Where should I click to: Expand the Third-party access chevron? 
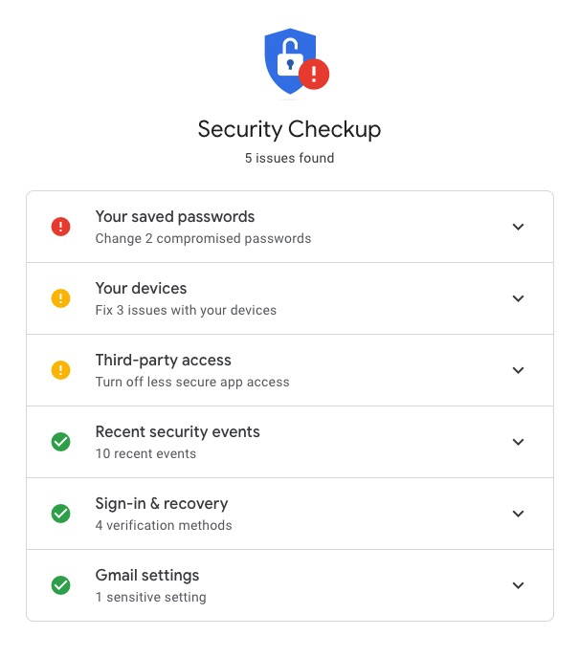click(518, 370)
